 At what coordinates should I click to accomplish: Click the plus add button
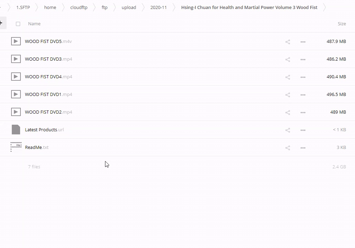pyautogui.click(x=1, y=23)
